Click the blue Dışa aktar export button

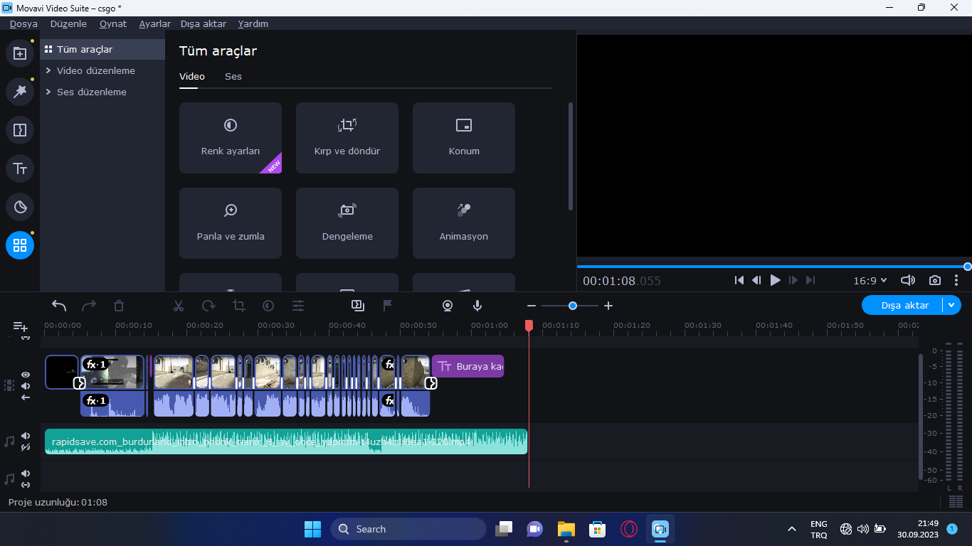coord(902,305)
